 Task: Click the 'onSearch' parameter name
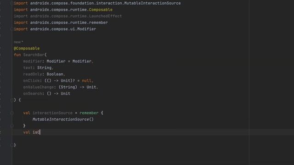(33, 93)
